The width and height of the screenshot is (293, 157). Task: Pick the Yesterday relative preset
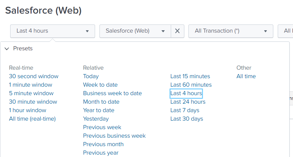point(96,119)
